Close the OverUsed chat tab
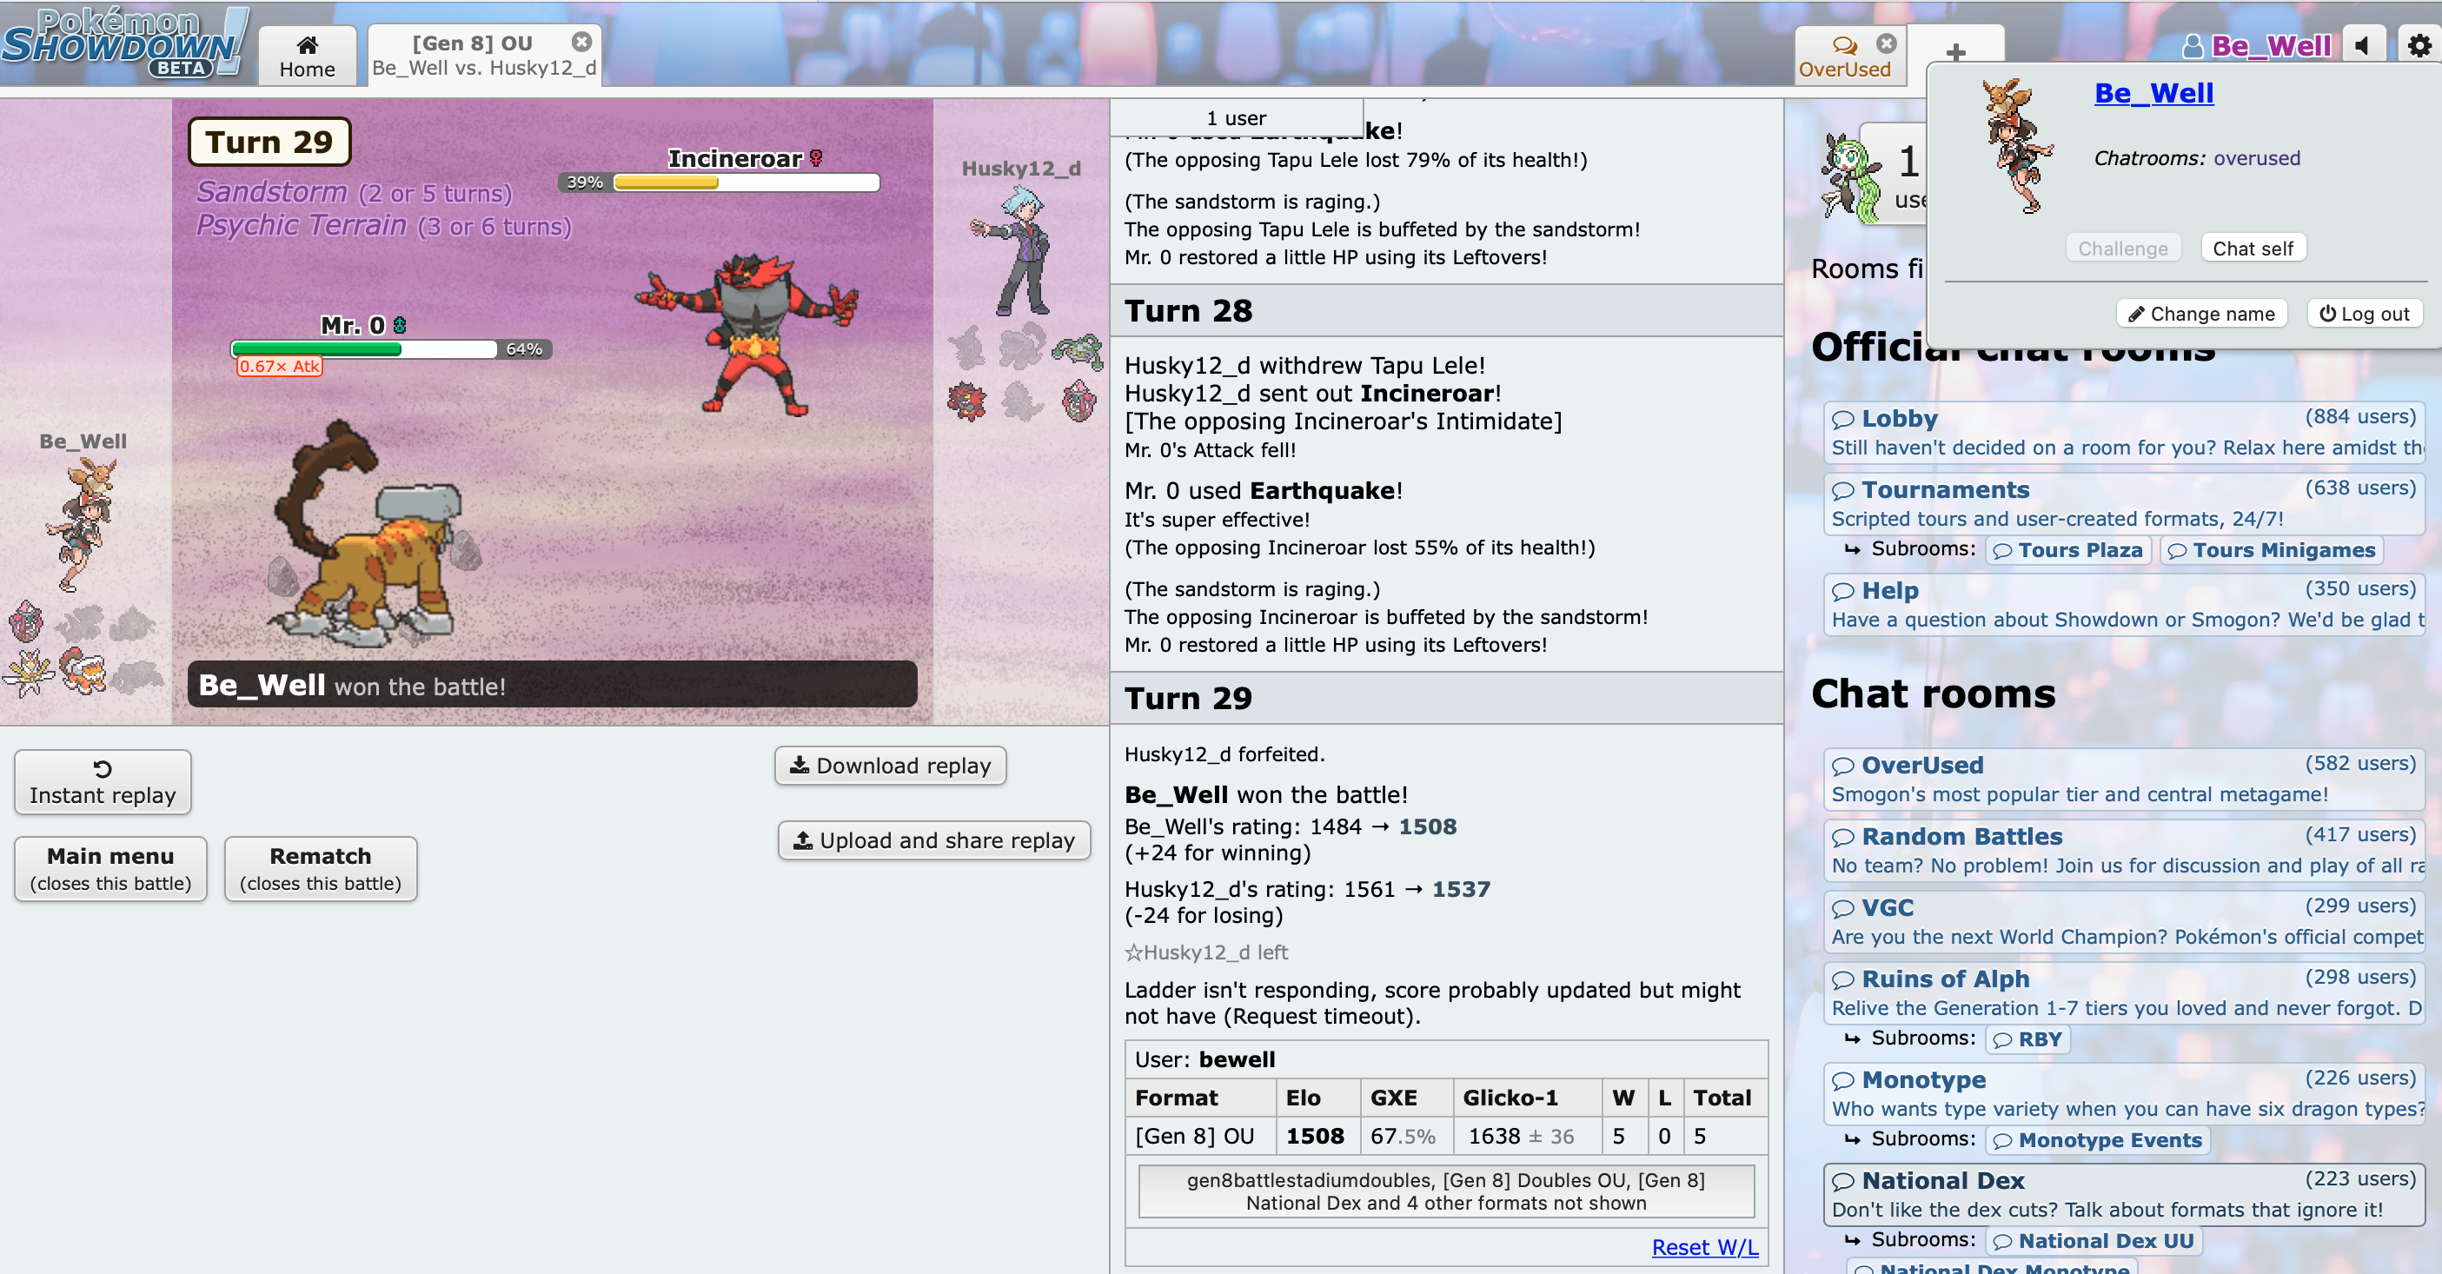Image resolution: width=2442 pixels, height=1274 pixels. (1887, 43)
